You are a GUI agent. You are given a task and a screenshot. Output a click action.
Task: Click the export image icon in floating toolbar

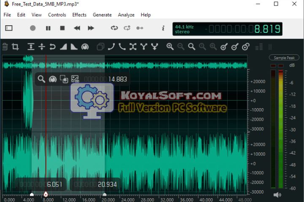[x=75, y=79]
